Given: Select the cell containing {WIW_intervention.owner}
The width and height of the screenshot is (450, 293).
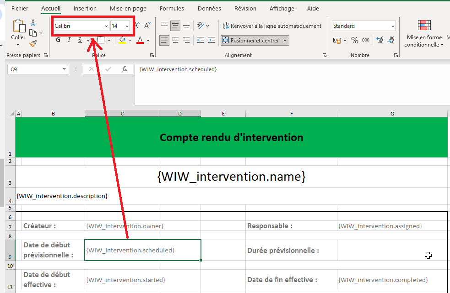Looking at the screenshot, I should pos(125,226).
